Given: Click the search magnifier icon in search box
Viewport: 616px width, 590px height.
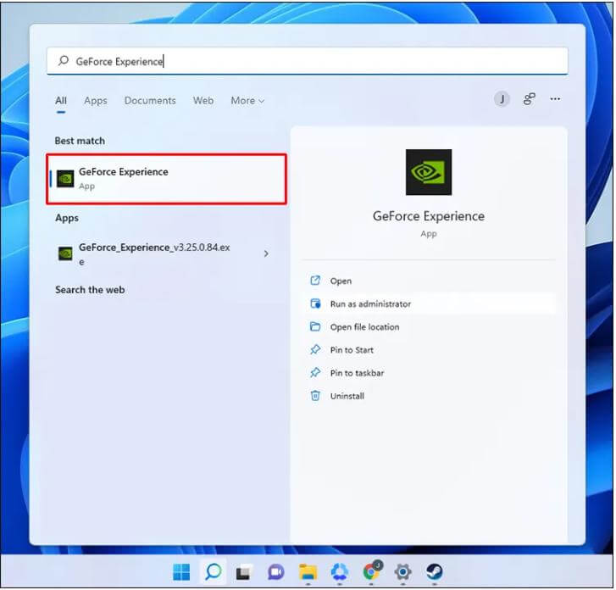Looking at the screenshot, I should click(64, 60).
